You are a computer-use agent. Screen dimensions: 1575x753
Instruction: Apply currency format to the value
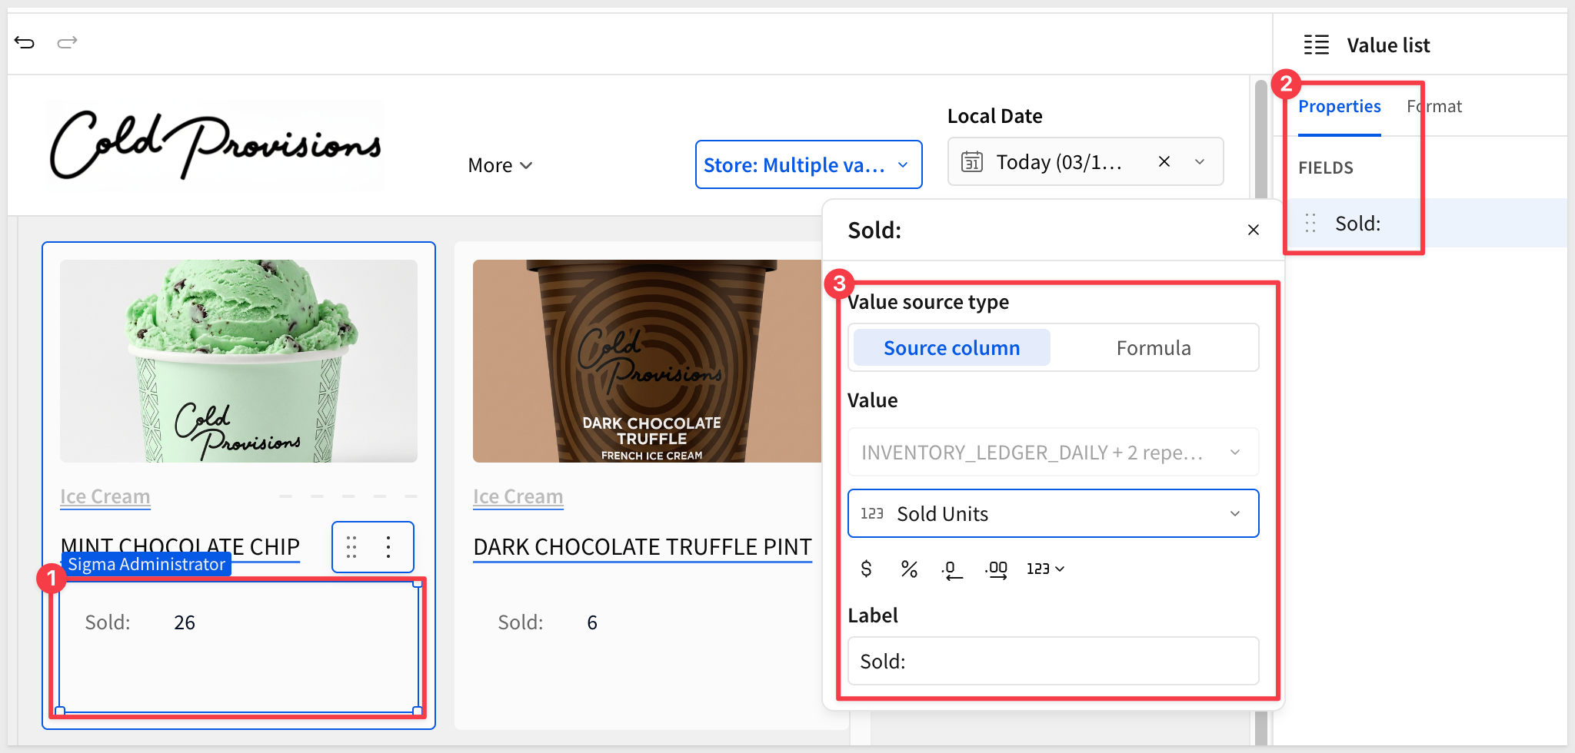[866, 569]
